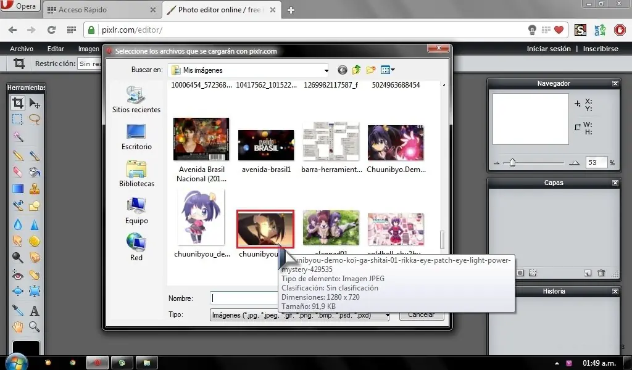Select the Burn hand tool

point(35,257)
